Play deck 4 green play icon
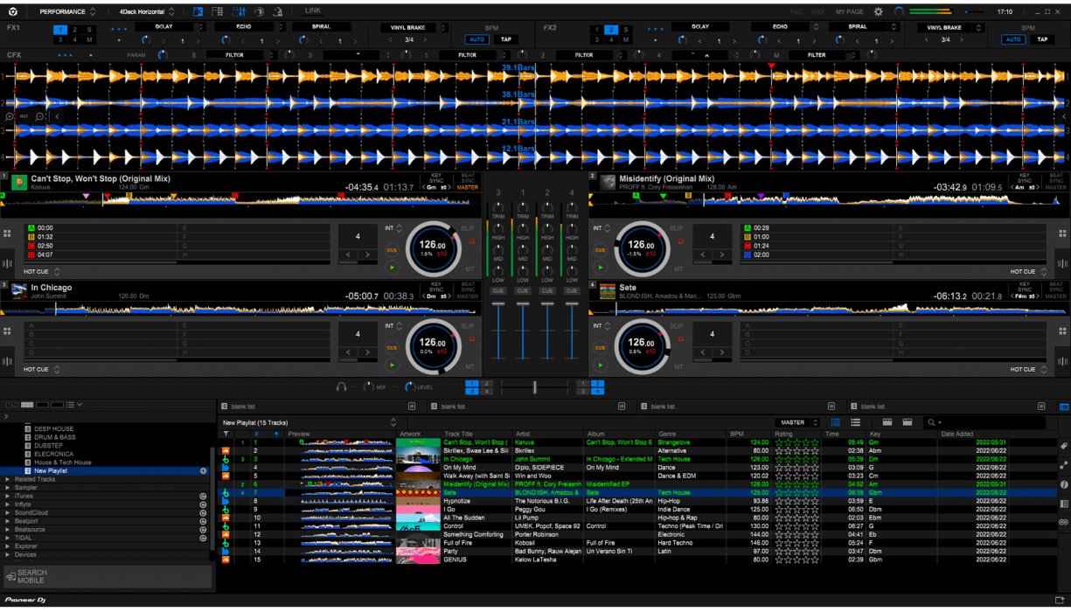1071x612 pixels. pos(600,365)
